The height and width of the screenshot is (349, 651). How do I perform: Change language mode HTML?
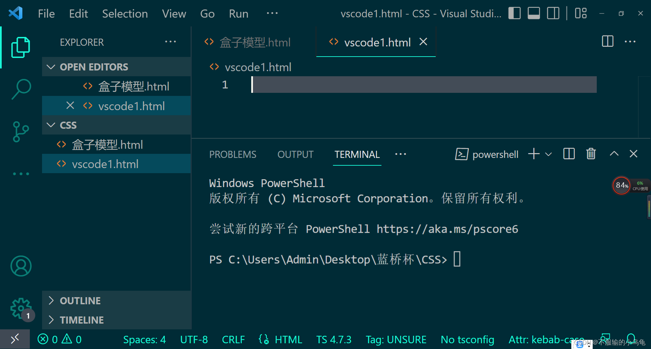coord(288,339)
